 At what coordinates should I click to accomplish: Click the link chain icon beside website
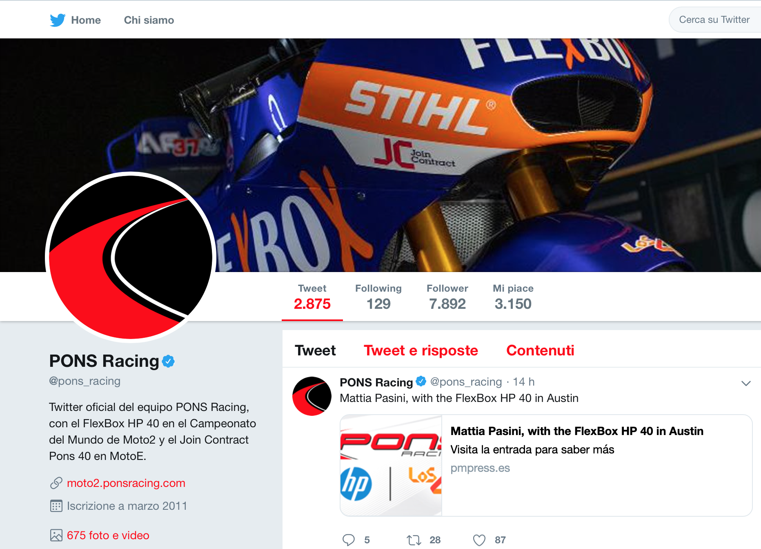click(56, 483)
